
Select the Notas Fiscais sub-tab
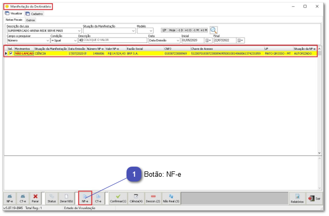[14, 20]
